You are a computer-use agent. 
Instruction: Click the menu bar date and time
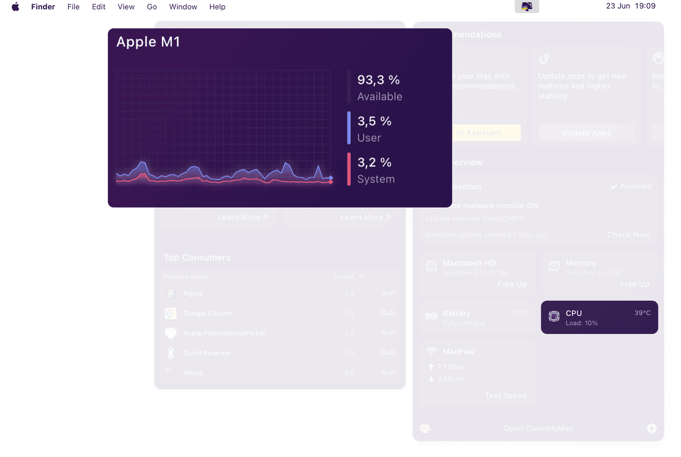pyautogui.click(x=631, y=6)
